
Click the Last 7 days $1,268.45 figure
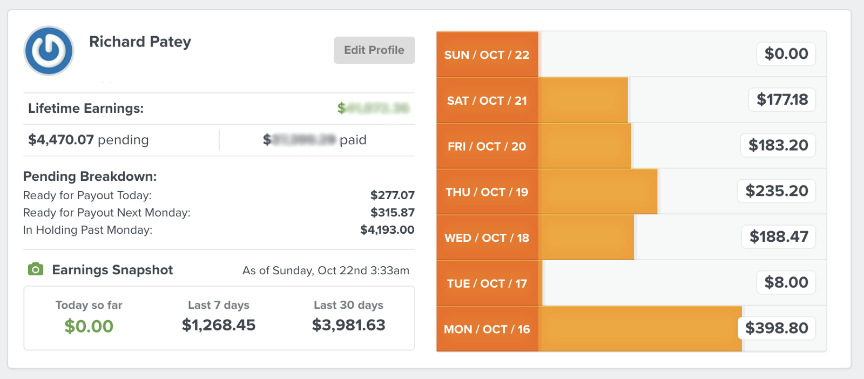[x=219, y=325]
